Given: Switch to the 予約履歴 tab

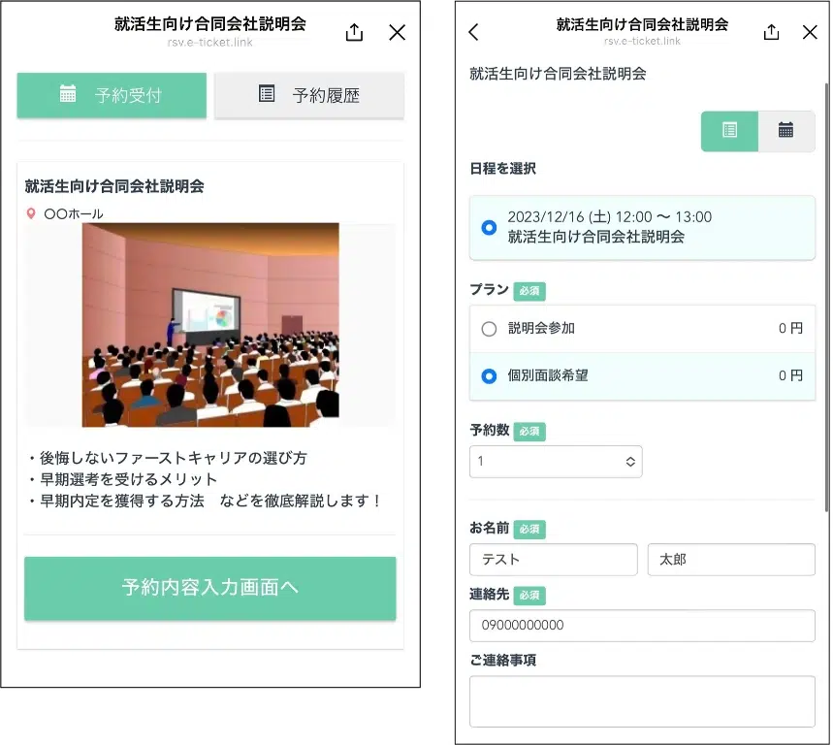Looking at the screenshot, I should [x=309, y=95].
